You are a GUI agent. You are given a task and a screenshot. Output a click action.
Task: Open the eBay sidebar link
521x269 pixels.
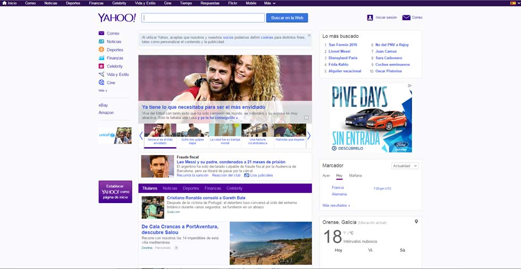[103, 105]
